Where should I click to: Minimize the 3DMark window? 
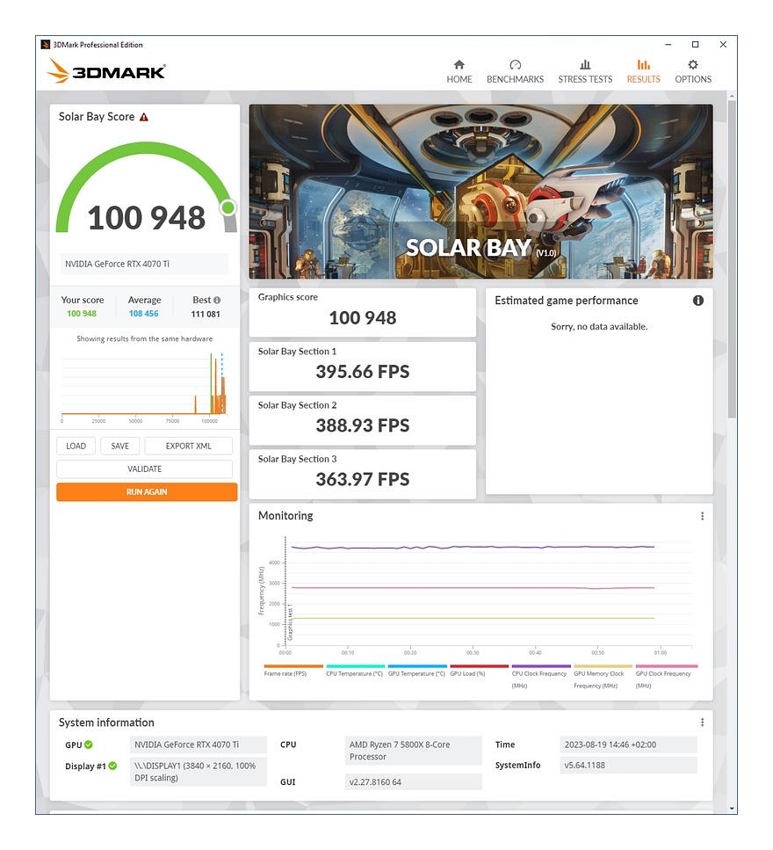tap(668, 45)
